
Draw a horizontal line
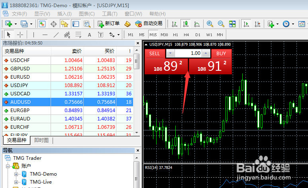point(45,35)
